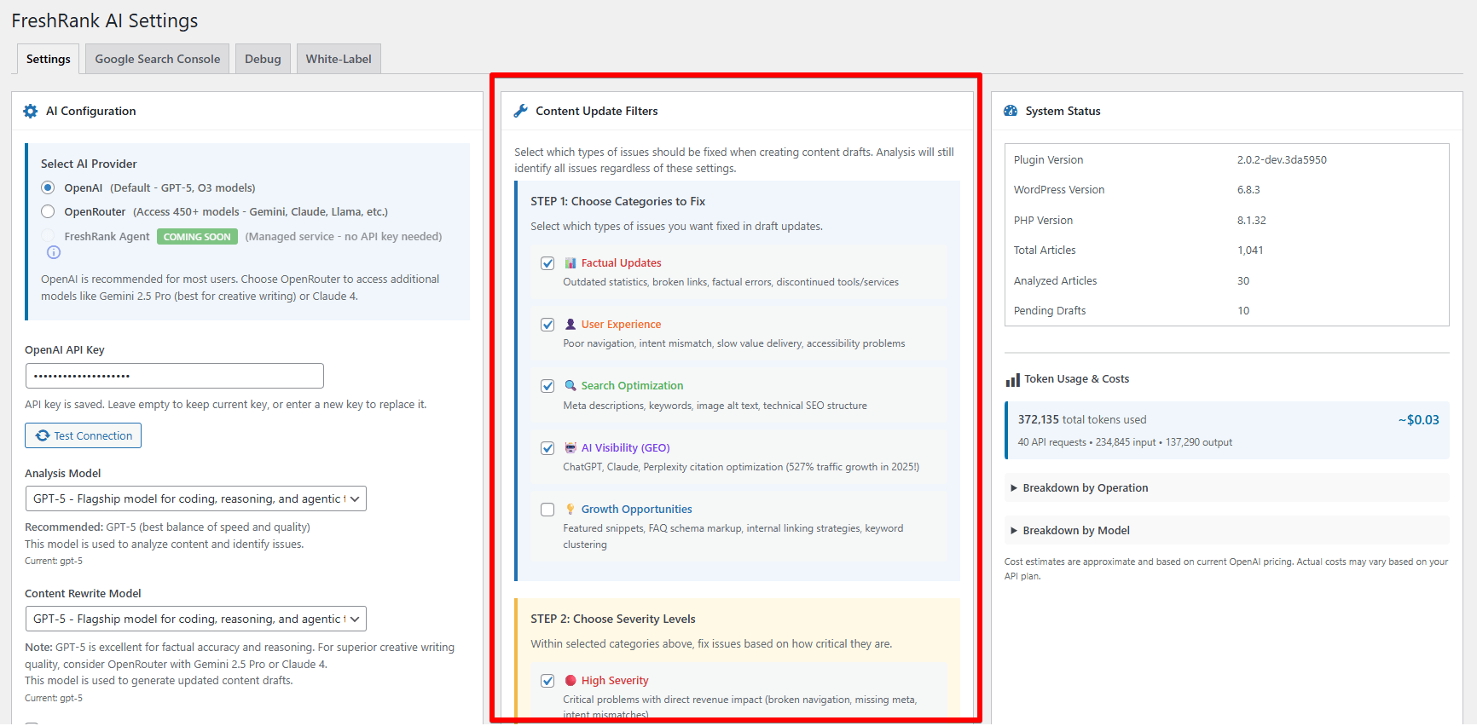This screenshot has height=726, width=1477.
Task: Select the disabled FreshRank Agent radio
Action: coord(48,236)
